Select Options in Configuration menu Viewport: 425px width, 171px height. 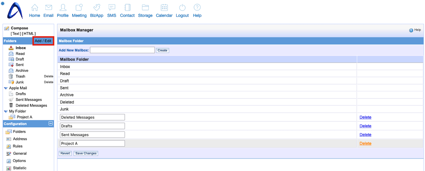tap(19, 161)
